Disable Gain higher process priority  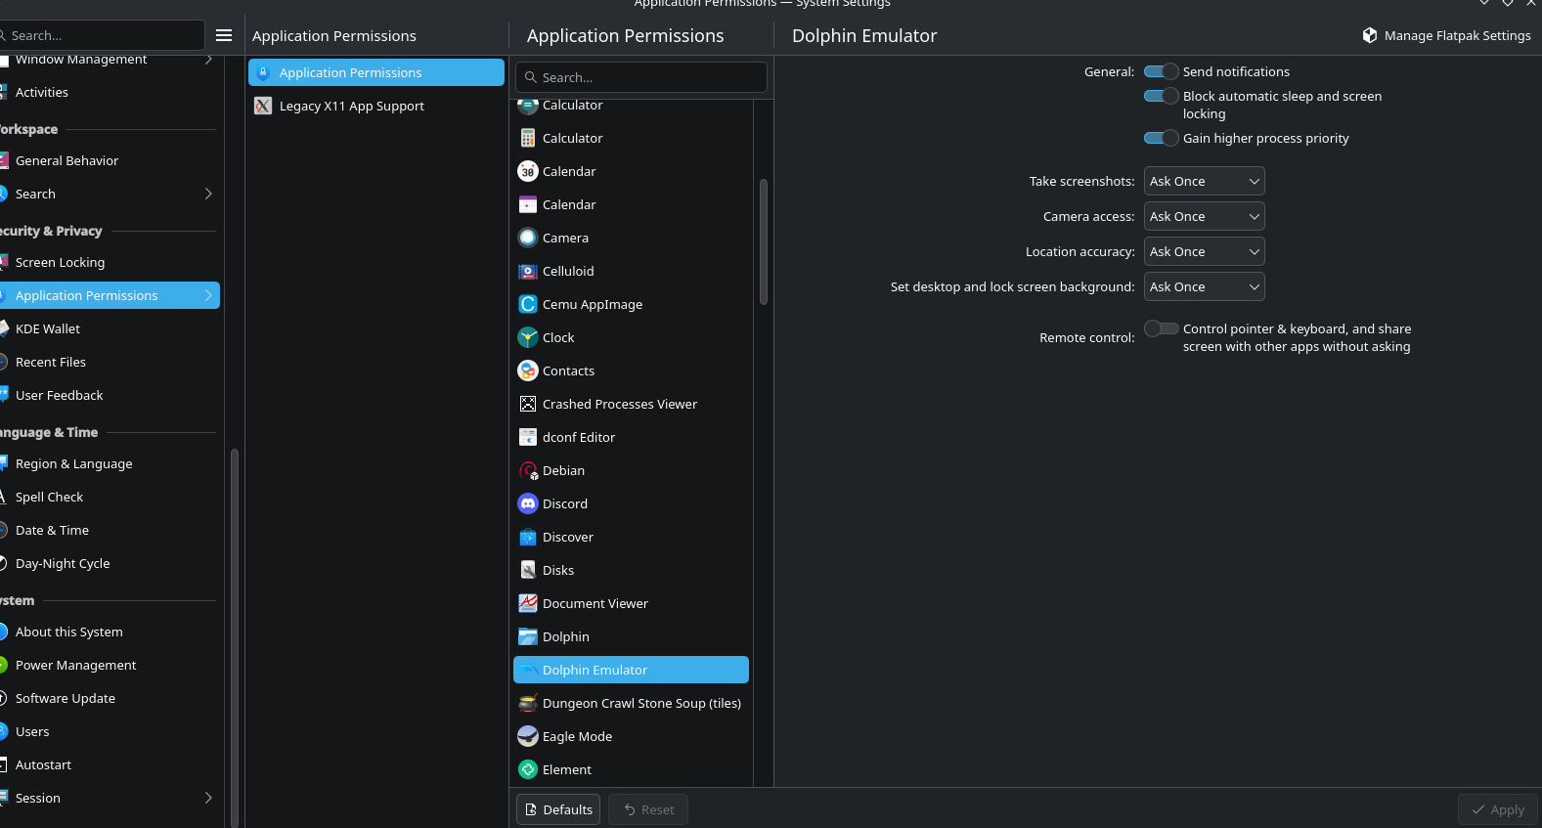[x=1161, y=138]
